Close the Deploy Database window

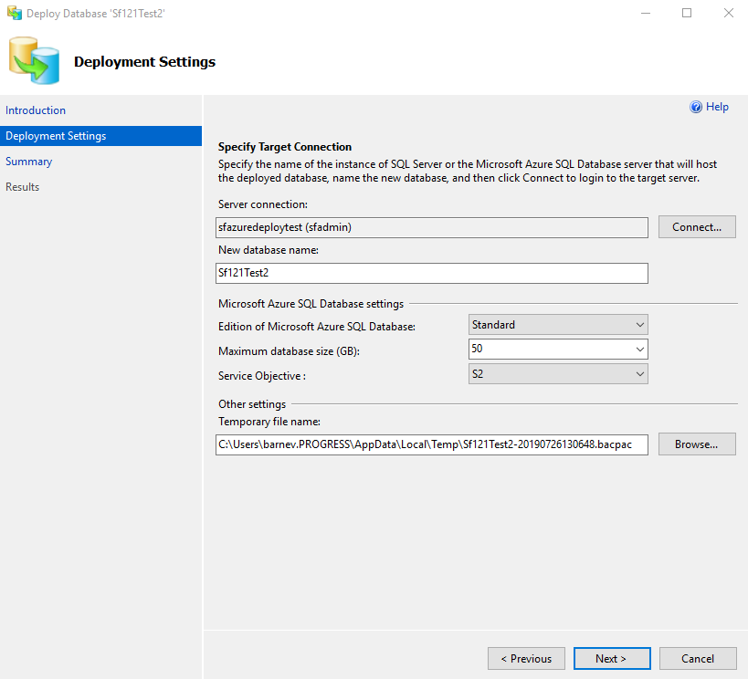(x=728, y=14)
